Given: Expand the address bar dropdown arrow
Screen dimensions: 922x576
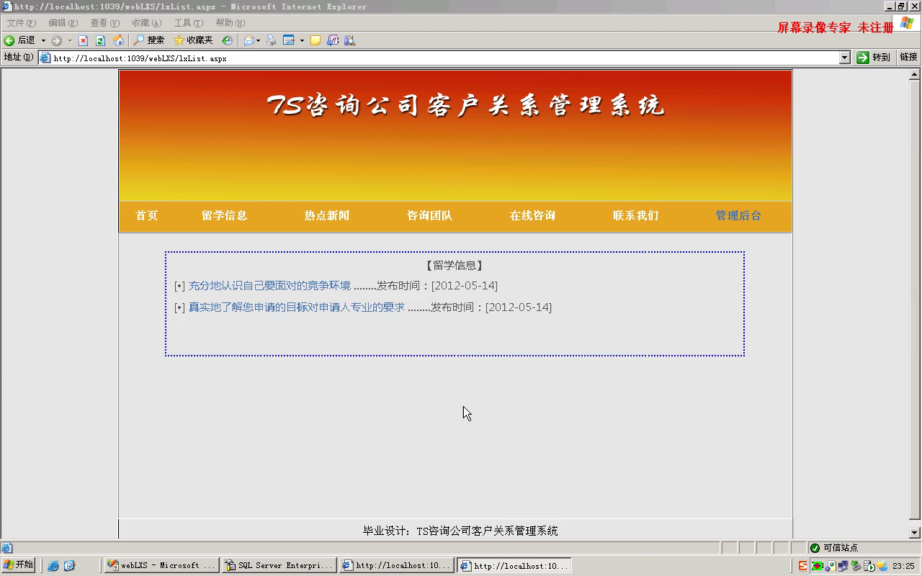Looking at the screenshot, I should tap(845, 58).
